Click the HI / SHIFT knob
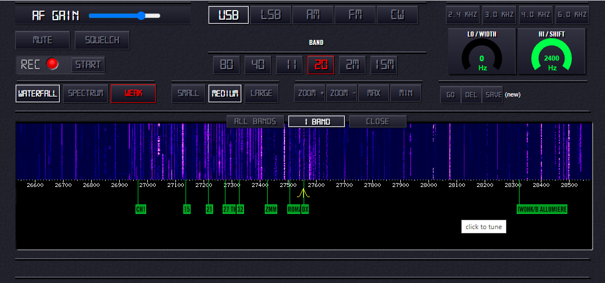This screenshot has width=605, height=283. click(552, 54)
